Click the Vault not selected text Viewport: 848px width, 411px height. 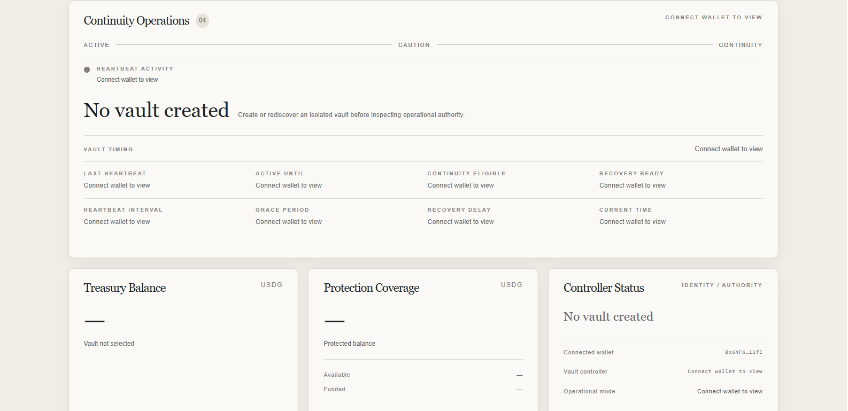point(109,344)
